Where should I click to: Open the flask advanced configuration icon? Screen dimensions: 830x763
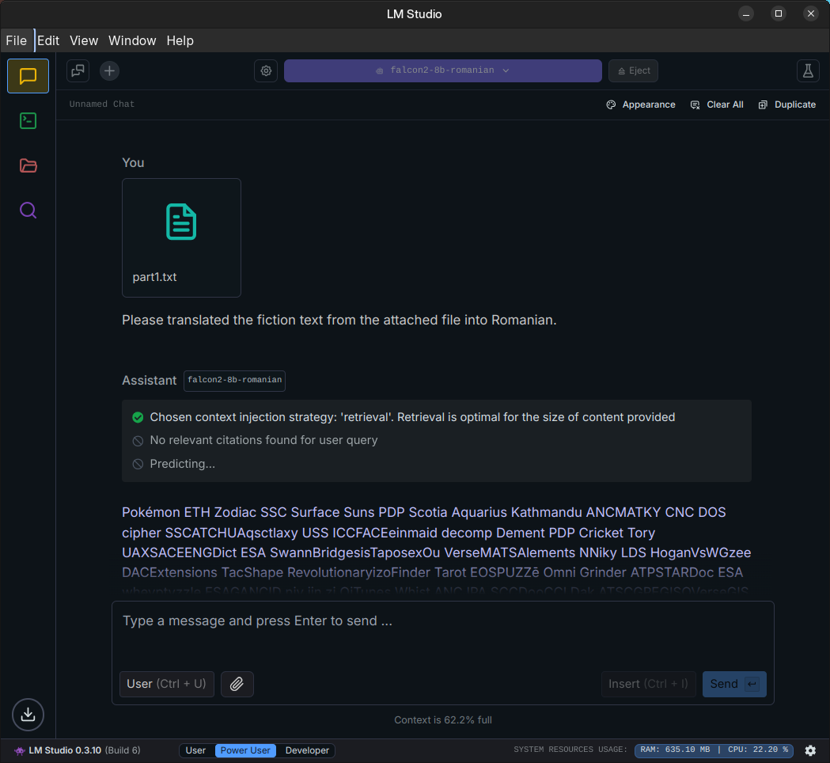(x=807, y=70)
